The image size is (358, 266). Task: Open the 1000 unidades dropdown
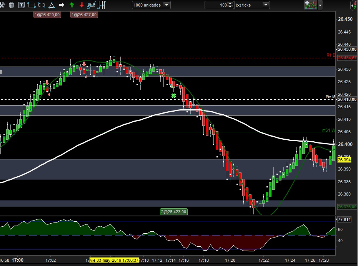(151, 5)
